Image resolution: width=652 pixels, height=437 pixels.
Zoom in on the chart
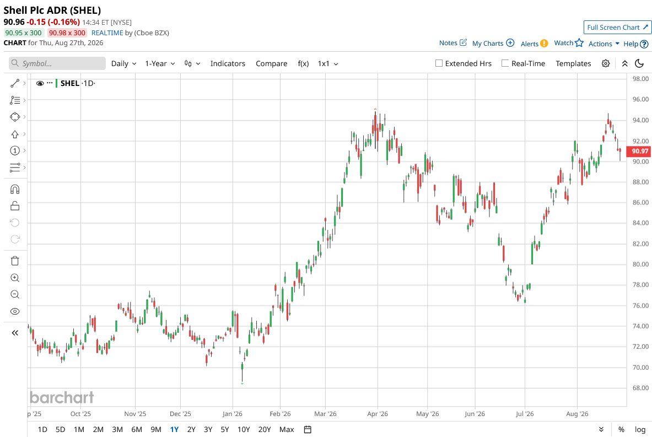15,278
